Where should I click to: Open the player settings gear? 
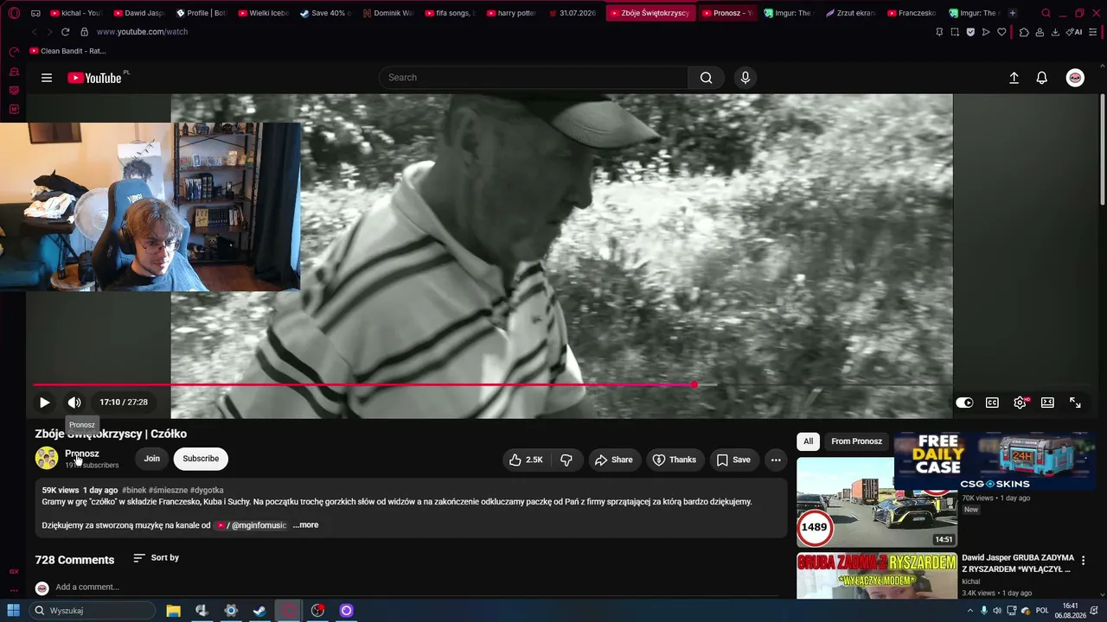(x=1021, y=403)
